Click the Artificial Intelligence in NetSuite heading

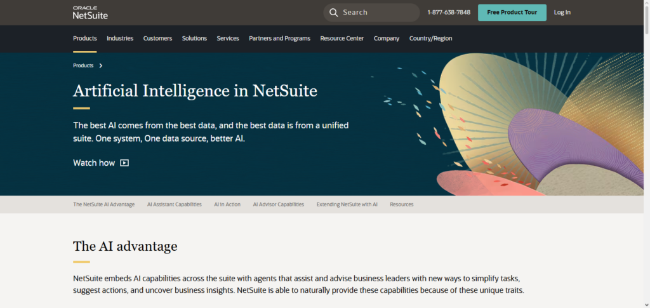coord(196,91)
